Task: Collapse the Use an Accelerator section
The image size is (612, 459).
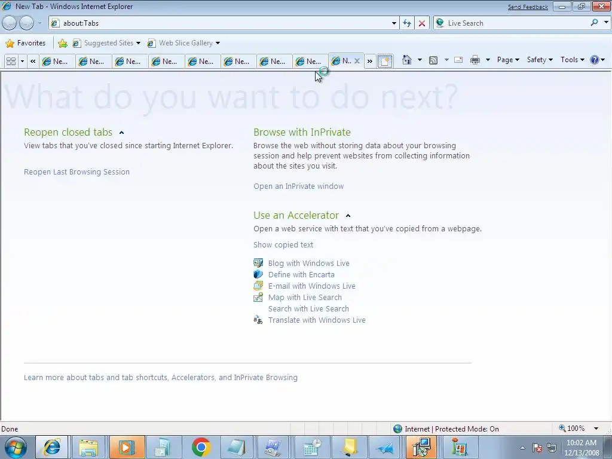Action: (348, 215)
